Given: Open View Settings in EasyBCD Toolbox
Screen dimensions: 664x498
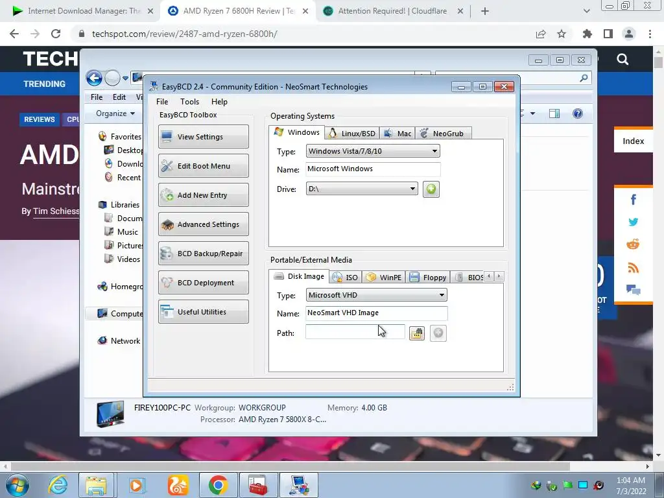Looking at the screenshot, I should pyautogui.click(x=203, y=137).
